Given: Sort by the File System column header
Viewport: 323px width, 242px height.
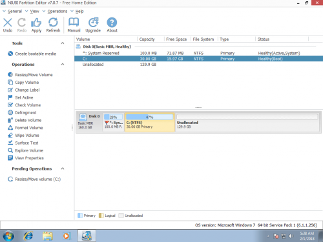Looking at the screenshot, I should click(204, 39).
